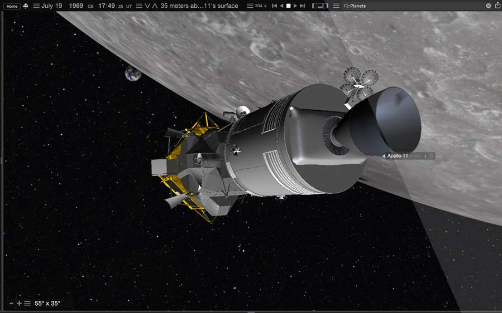
Task: Increase elevation with the up arrow
Action: tap(155, 6)
